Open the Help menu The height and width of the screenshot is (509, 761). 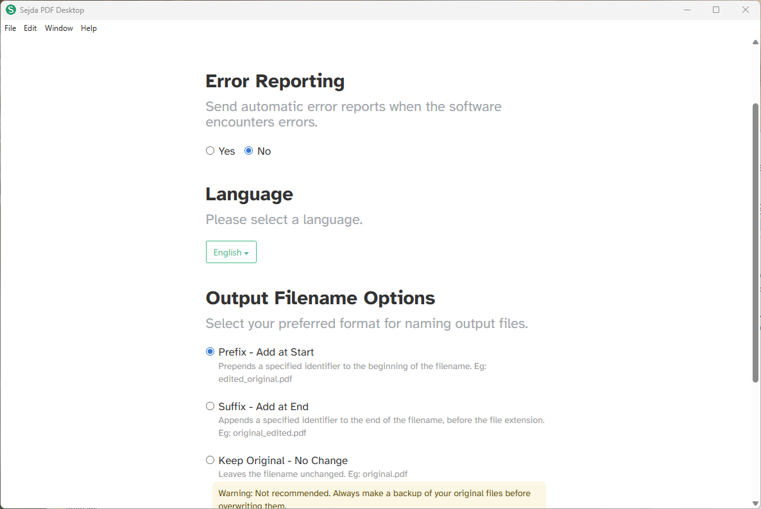click(89, 28)
